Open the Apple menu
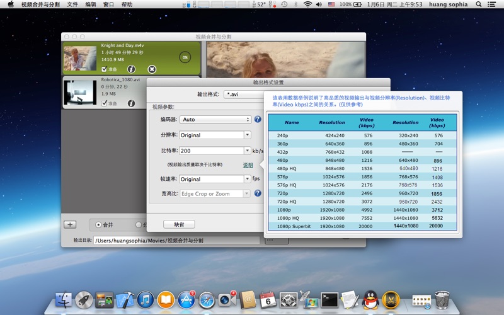Viewport: 504px width, 315px height. click(x=11, y=4)
